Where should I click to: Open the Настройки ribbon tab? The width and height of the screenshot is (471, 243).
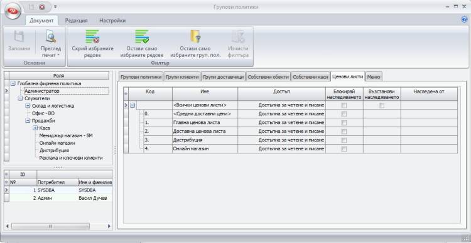pos(112,21)
